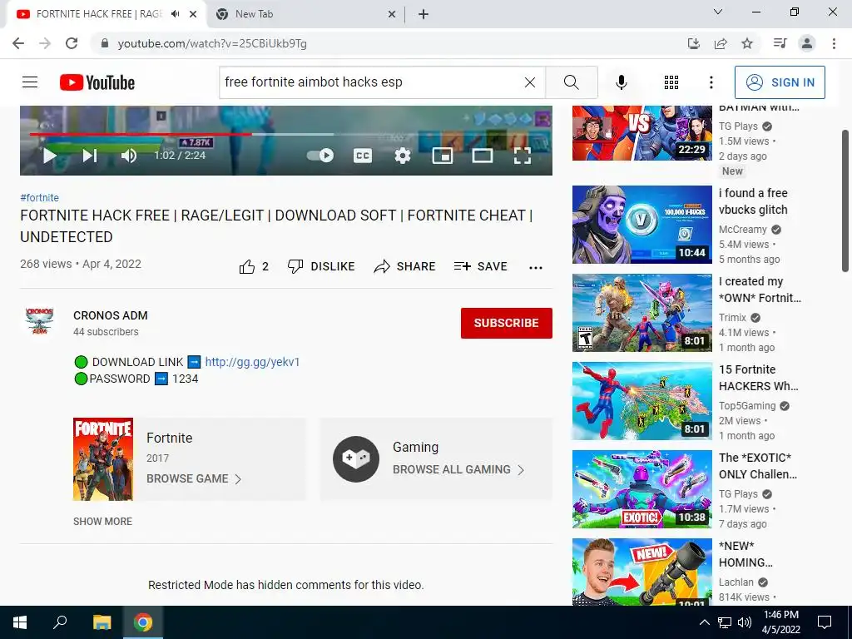The image size is (852, 639).
Task: Share this page icon in address bar
Action: 721,43
